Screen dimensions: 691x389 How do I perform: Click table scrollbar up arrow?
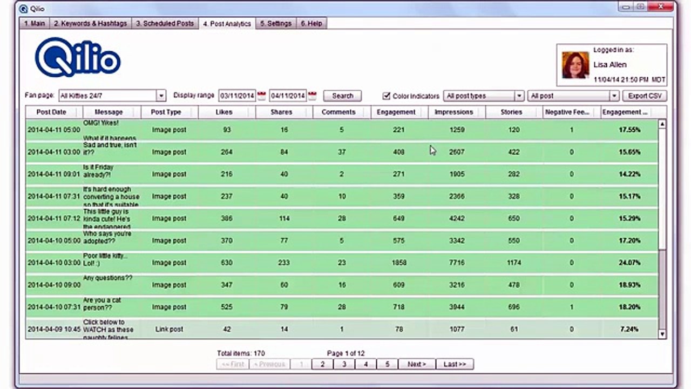point(662,124)
